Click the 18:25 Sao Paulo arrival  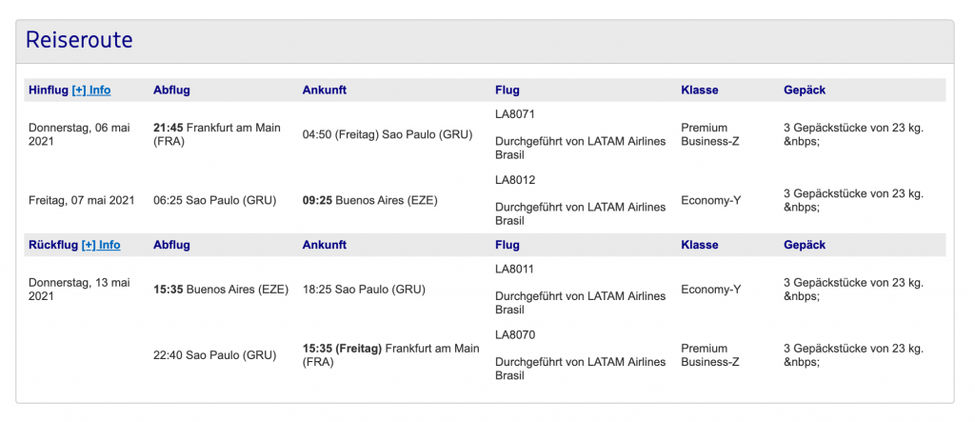point(364,290)
